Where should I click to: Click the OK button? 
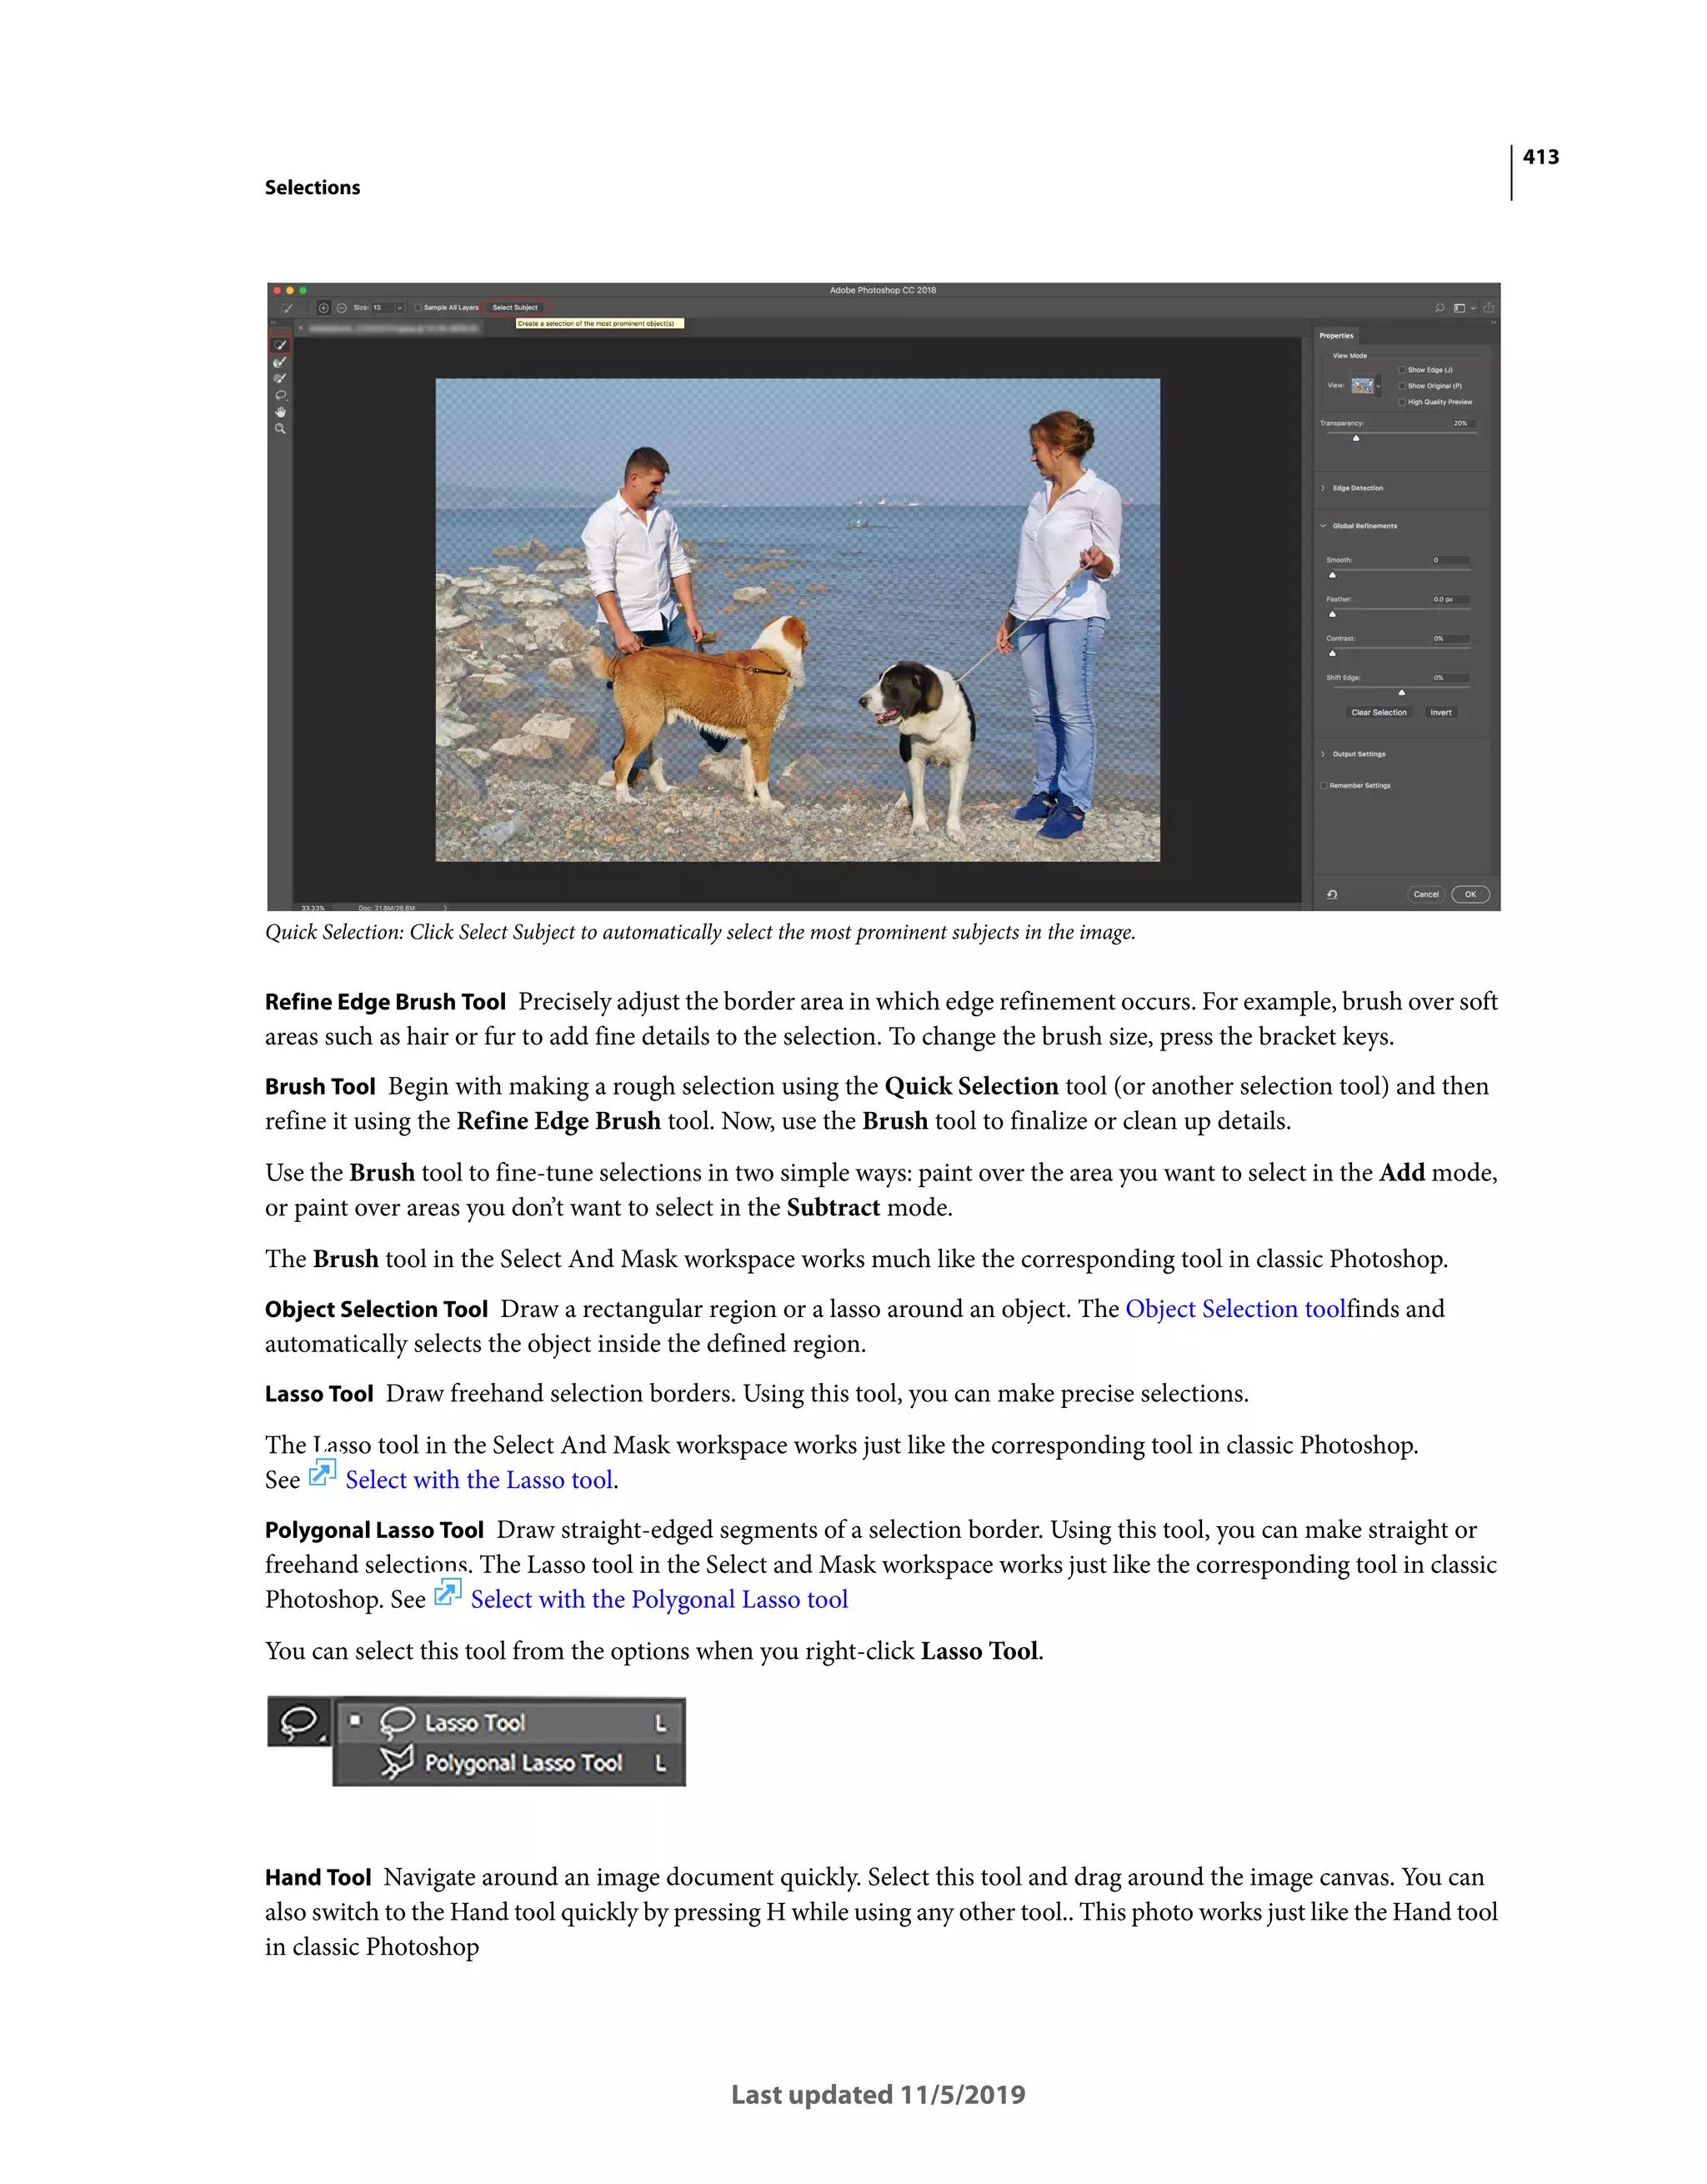(x=1471, y=895)
